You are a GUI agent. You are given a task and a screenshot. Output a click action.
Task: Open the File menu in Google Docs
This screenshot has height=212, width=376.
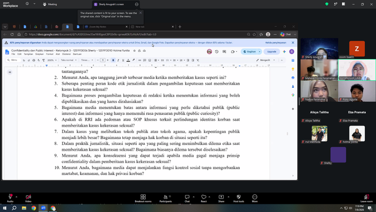coord(13,54)
